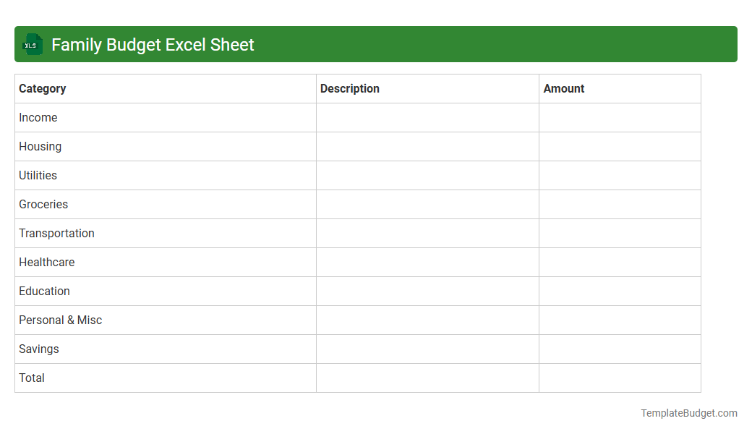Screen dimensions: 752x434
Task: Open the TemplateBudget.com link
Action: (688, 413)
